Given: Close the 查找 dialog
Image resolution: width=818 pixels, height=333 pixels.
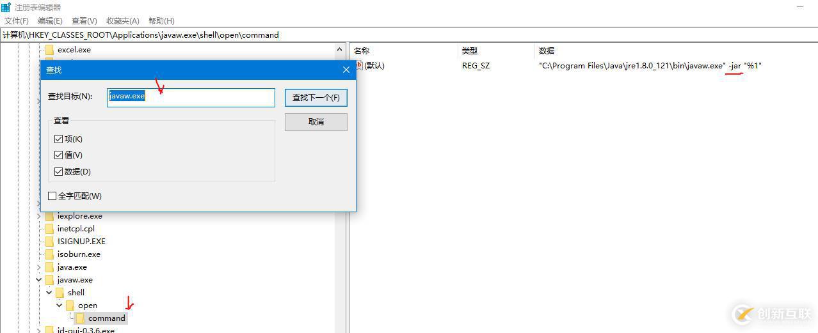Looking at the screenshot, I should click(x=346, y=70).
